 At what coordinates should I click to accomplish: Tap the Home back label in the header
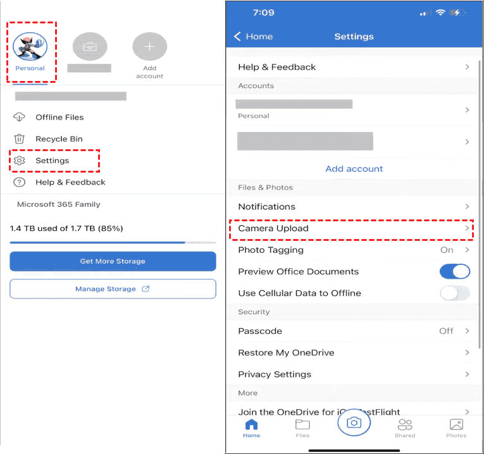click(x=259, y=37)
